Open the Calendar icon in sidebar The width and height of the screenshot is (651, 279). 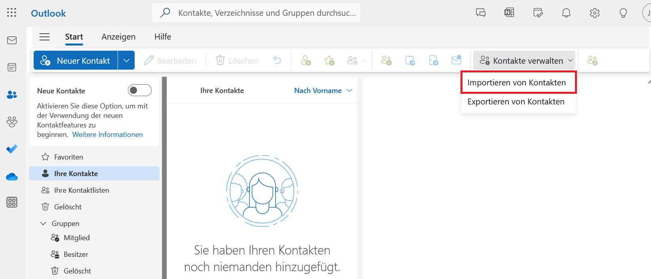point(12,67)
